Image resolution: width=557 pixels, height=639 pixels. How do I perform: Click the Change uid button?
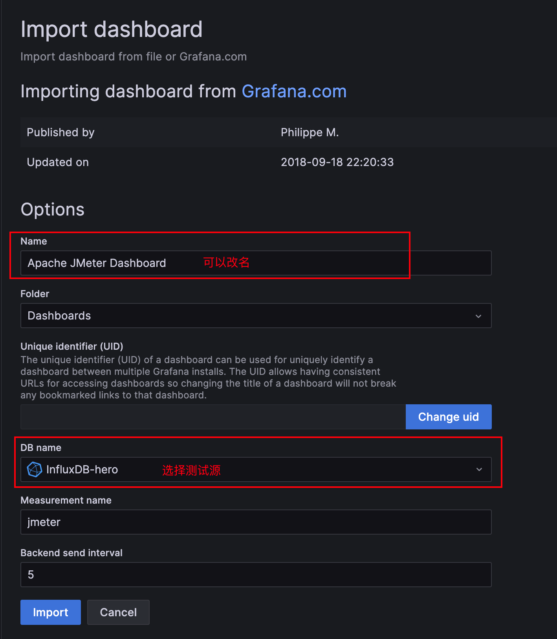[449, 417]
